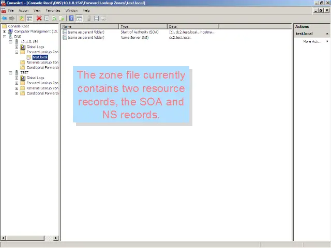Click the More Actions link
Viewport: 331px width, 248px height.
click(312, 41)
